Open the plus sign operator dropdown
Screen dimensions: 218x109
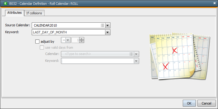[66, 40]
